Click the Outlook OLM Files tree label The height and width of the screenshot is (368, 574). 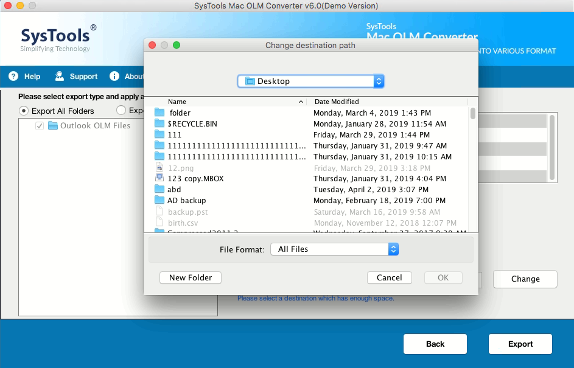coord(95,125)
